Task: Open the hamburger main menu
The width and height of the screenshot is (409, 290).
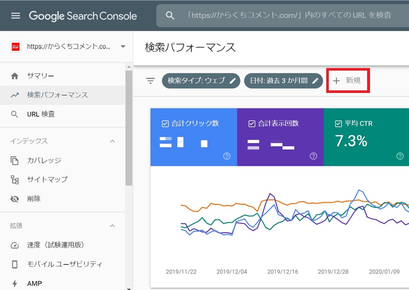Action: (x=15, y=16)
